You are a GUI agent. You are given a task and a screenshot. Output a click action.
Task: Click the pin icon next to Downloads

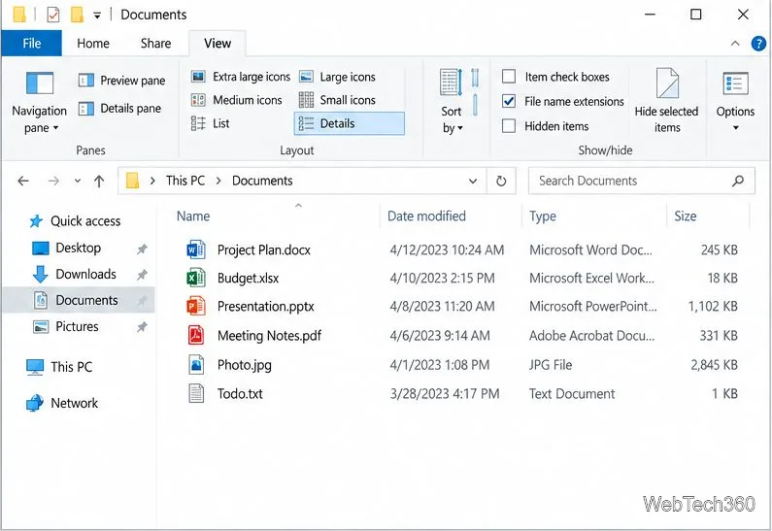(x=142, y=274)
